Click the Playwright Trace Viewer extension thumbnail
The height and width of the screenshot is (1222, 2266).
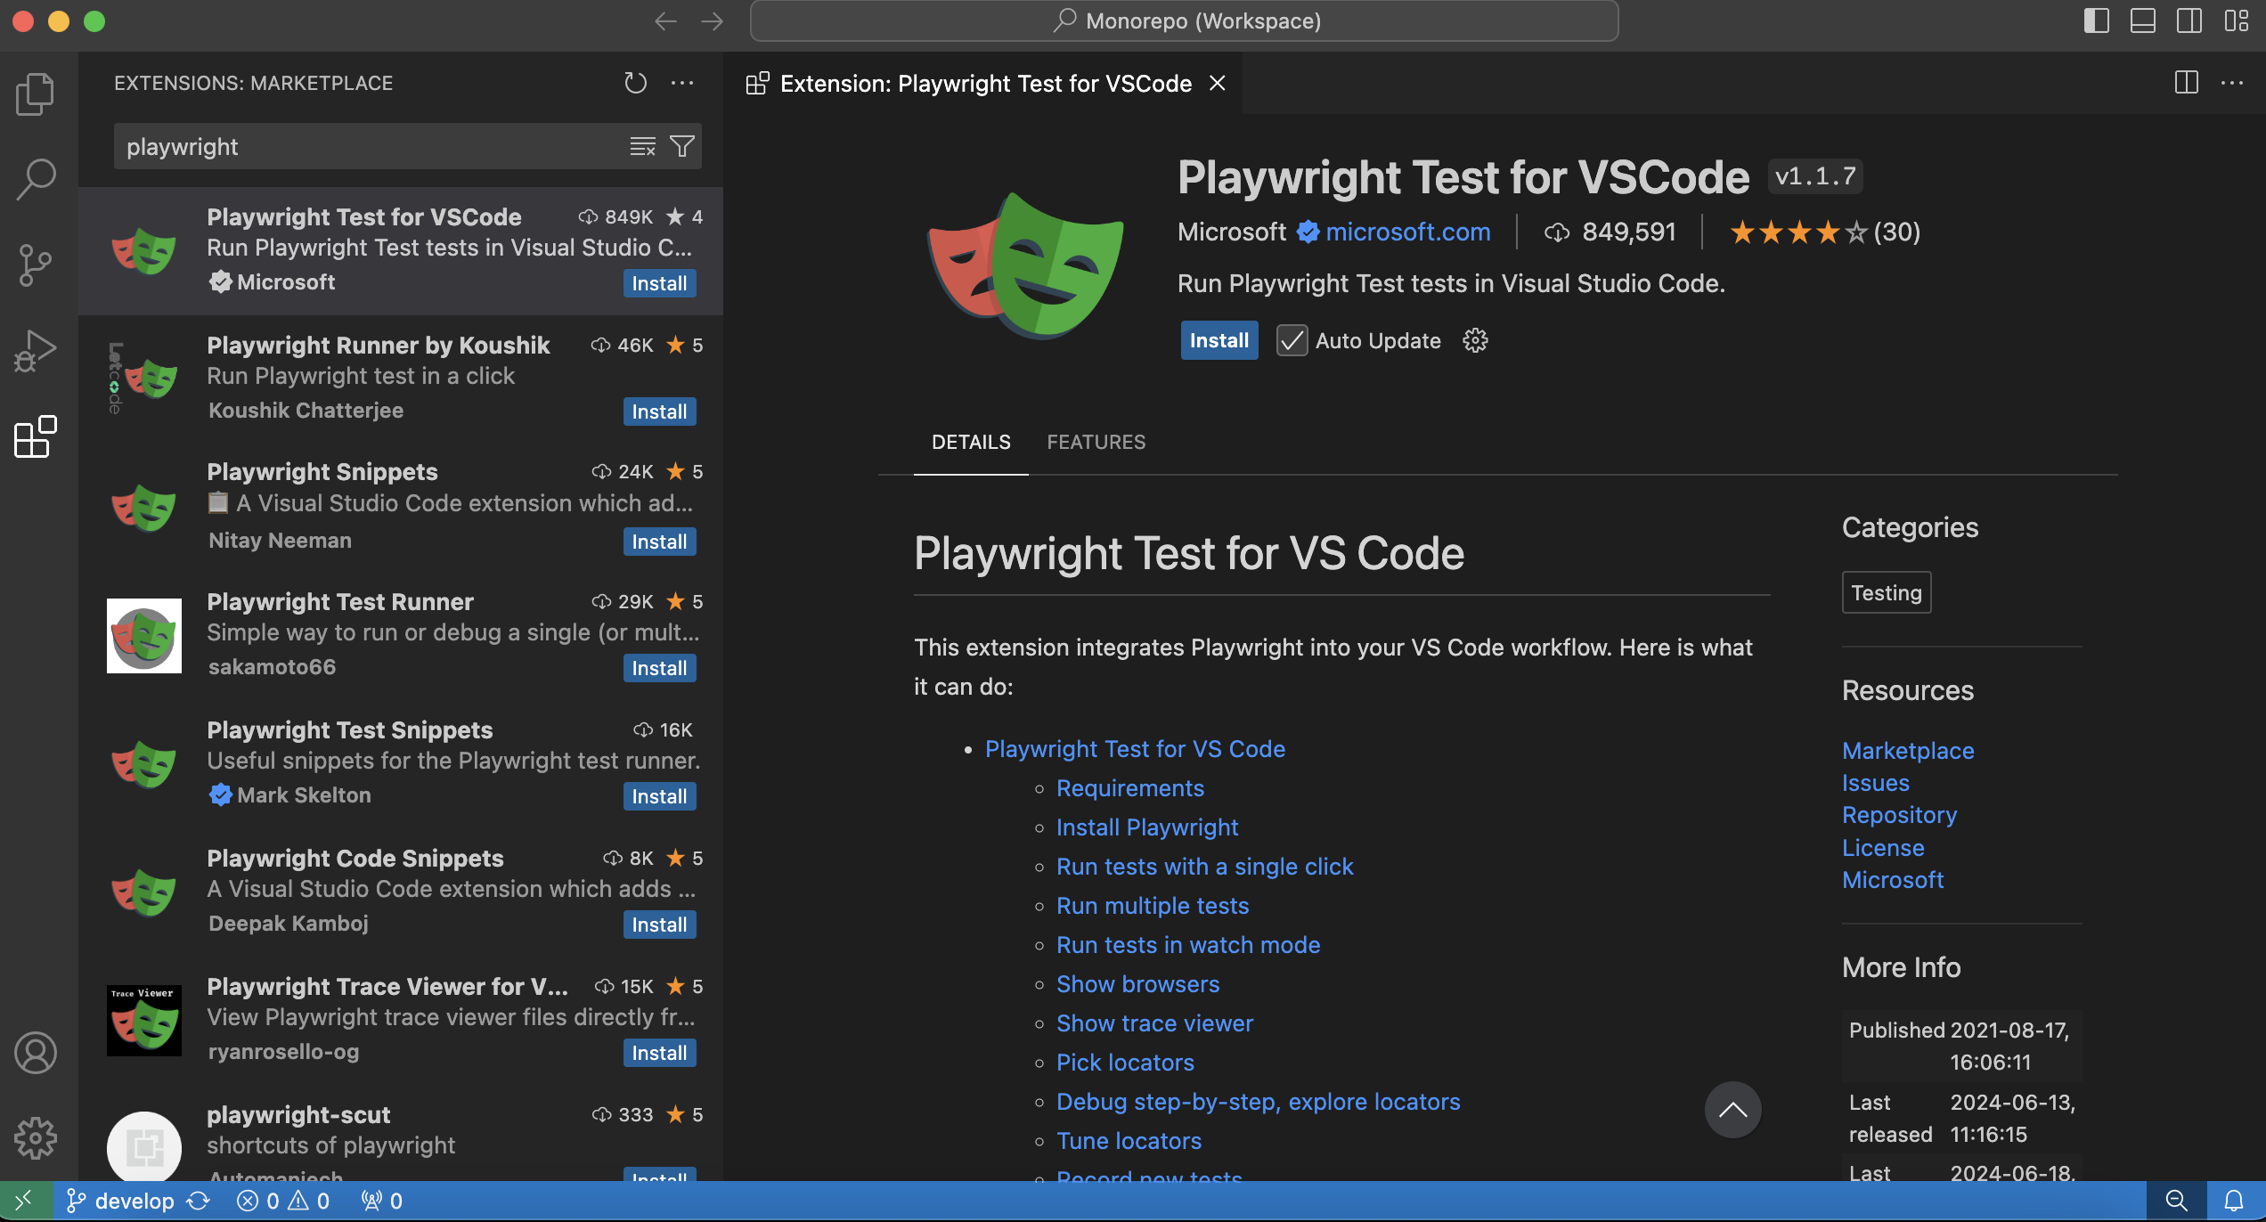(x=144, y=1021)
